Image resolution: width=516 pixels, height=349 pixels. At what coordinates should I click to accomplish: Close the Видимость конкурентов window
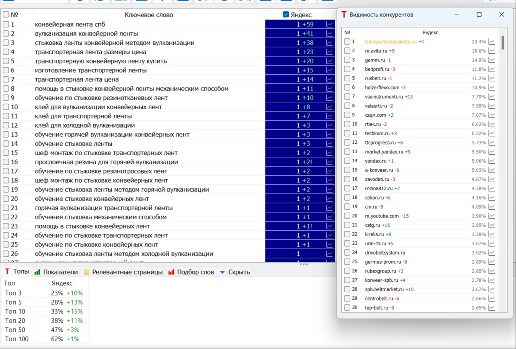click(501, 15)
